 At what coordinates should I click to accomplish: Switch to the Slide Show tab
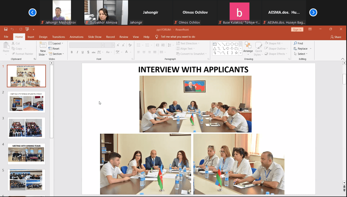point(95,37)
